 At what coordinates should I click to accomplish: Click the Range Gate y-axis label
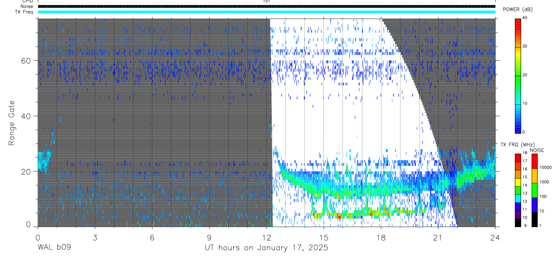tap(12, 122)
